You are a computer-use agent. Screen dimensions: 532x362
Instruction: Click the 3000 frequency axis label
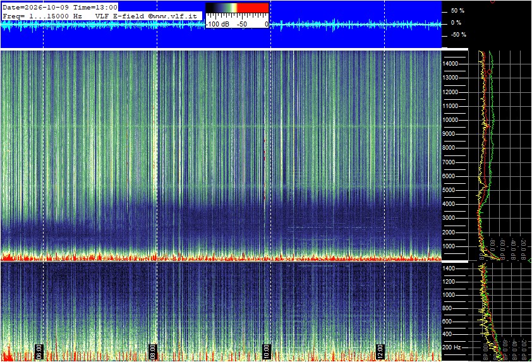tap(449, 218)
